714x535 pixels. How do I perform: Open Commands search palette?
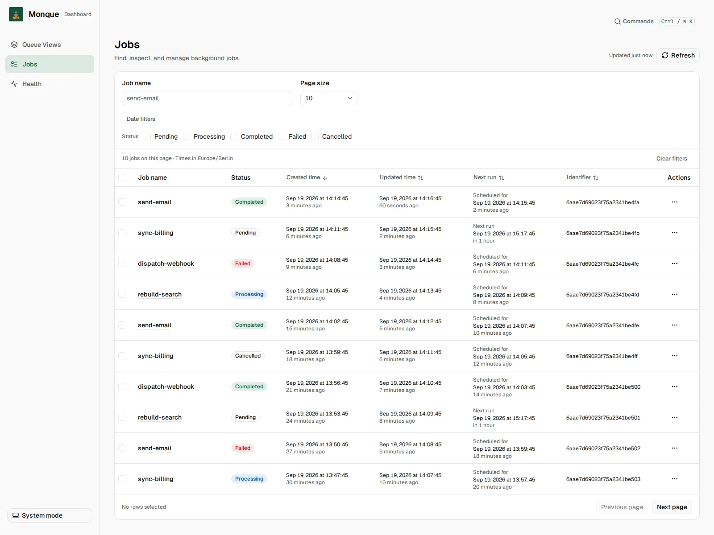coord(654,21)
